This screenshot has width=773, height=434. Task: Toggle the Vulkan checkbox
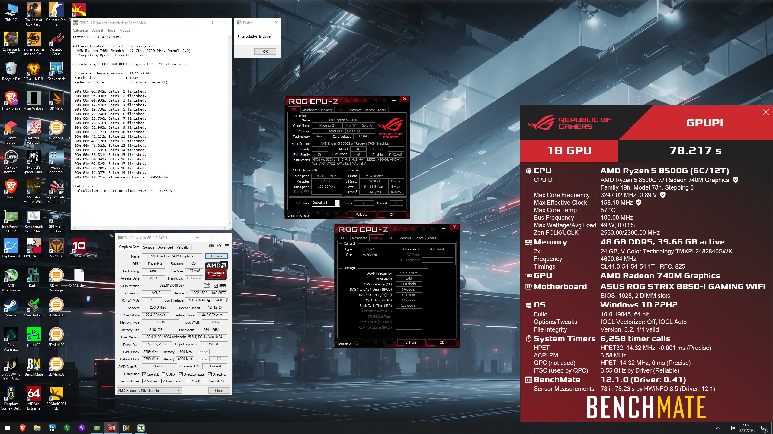[x=144, y=381]
